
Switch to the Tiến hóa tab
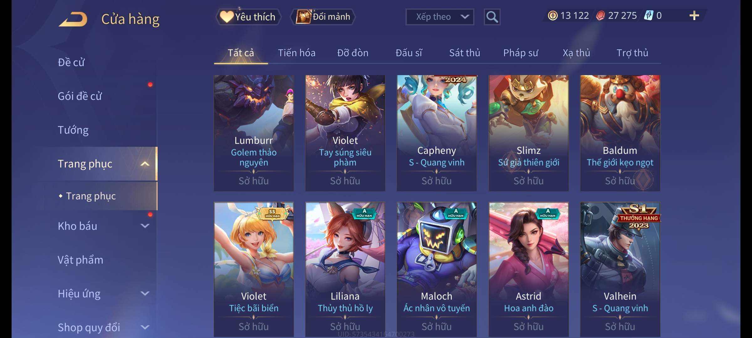pyautogui.click(x=297, y=53)
